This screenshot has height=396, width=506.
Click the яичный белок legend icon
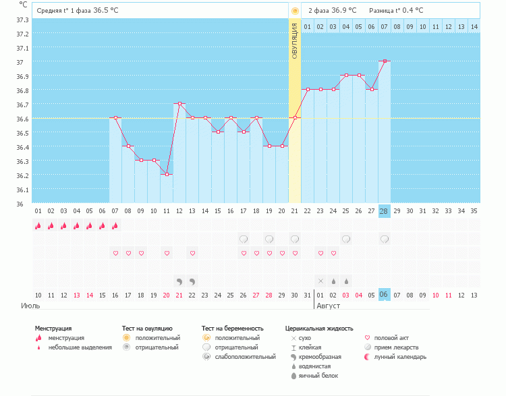click(x=293, y=376)
